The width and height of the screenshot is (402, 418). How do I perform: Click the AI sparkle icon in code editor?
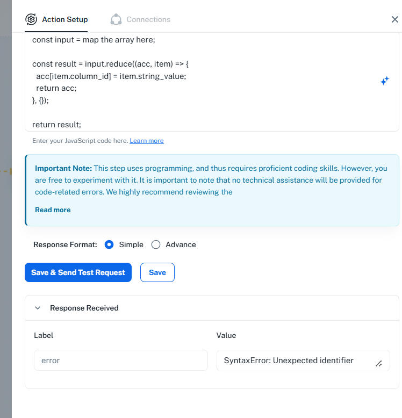pos(384,81)
